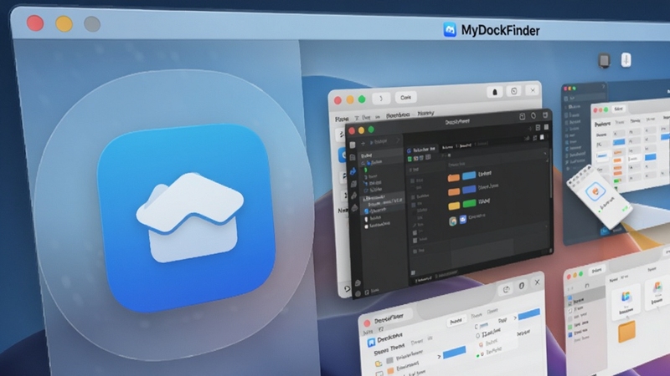670x376 pixels.
Task: Click the Cols button in the light window
Action: click(x=405, y=98)
